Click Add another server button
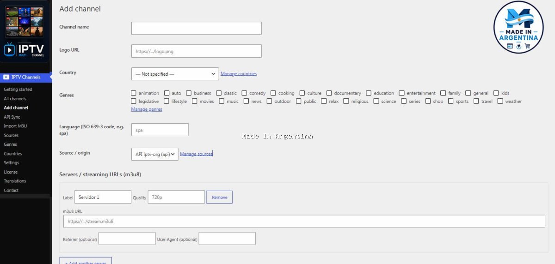 click(86, 261)
